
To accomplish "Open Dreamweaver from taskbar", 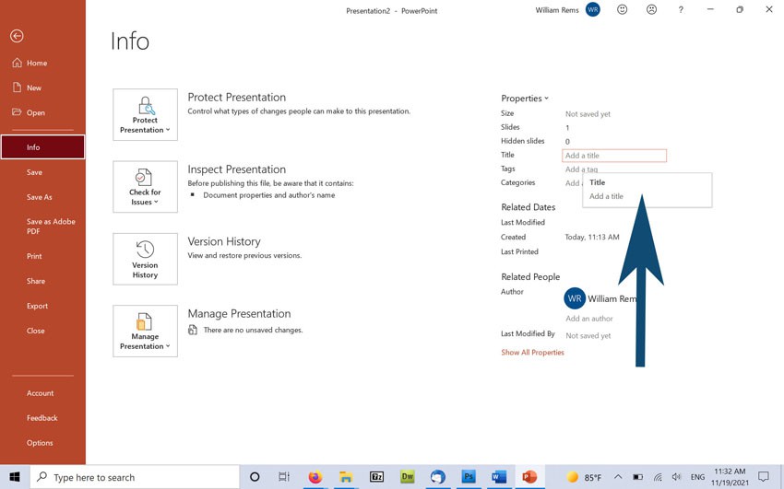I will [x=408, y=477].
